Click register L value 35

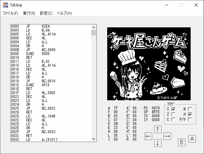(x=116, y=135)
